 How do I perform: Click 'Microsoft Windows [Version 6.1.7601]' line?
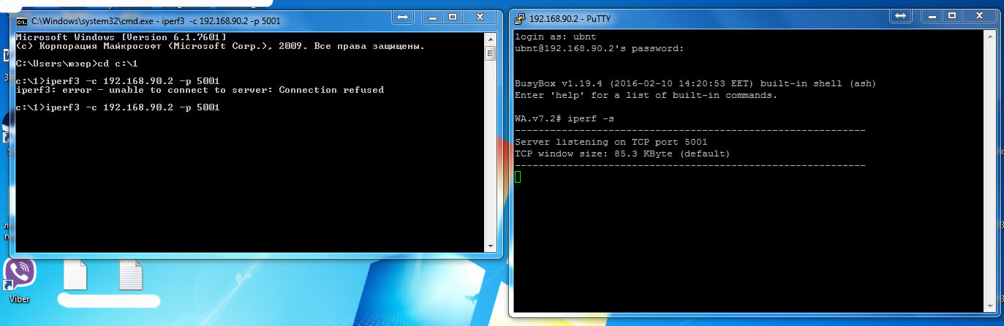click(x=121, y=37)
